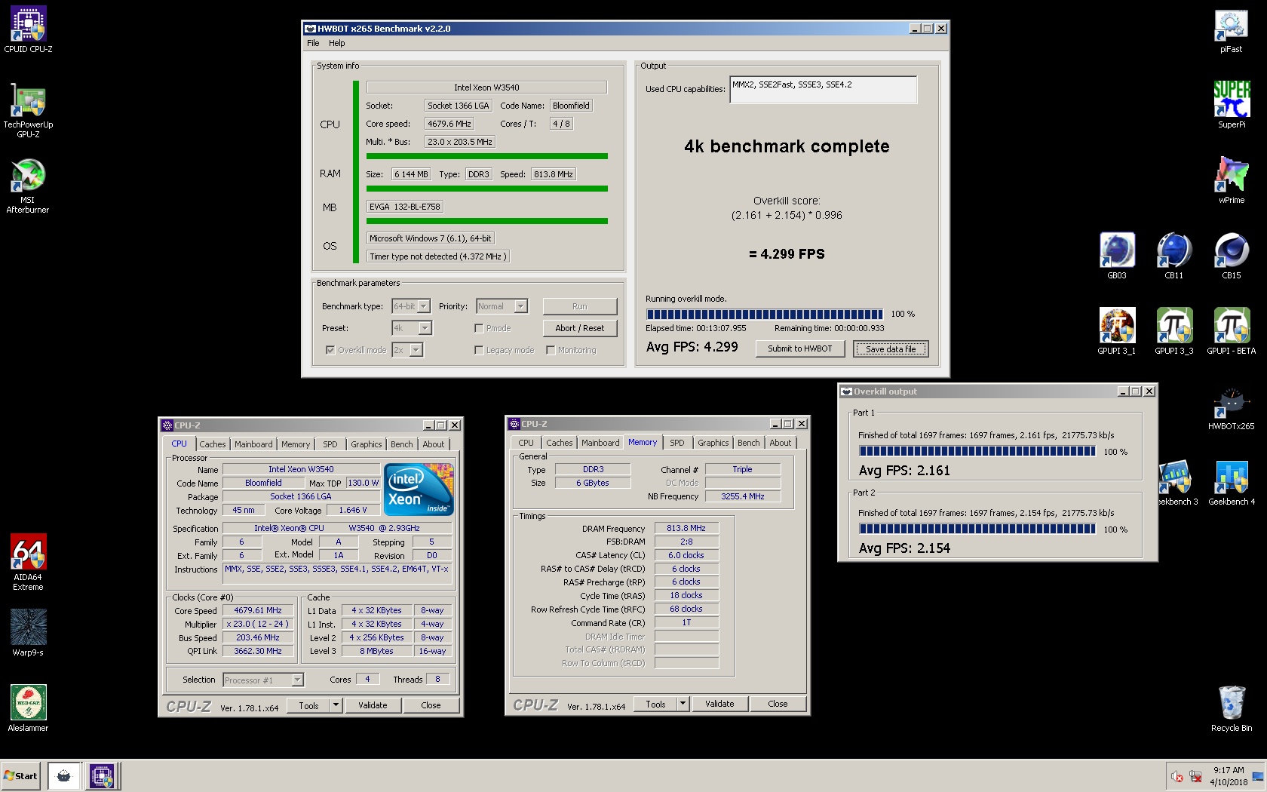Open the GPUPI 3_1 desktop icon

(x=1117, y=331)
